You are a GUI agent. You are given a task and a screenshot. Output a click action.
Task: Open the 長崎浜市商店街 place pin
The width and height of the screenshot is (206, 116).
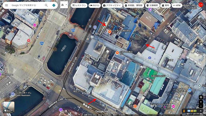(168, 76)
